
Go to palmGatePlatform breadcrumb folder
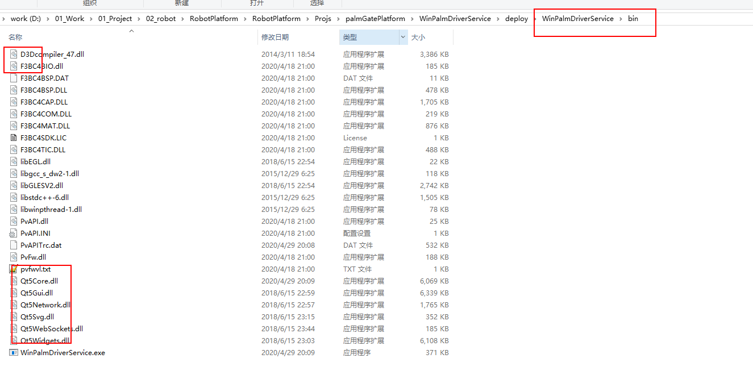point(376,19)
